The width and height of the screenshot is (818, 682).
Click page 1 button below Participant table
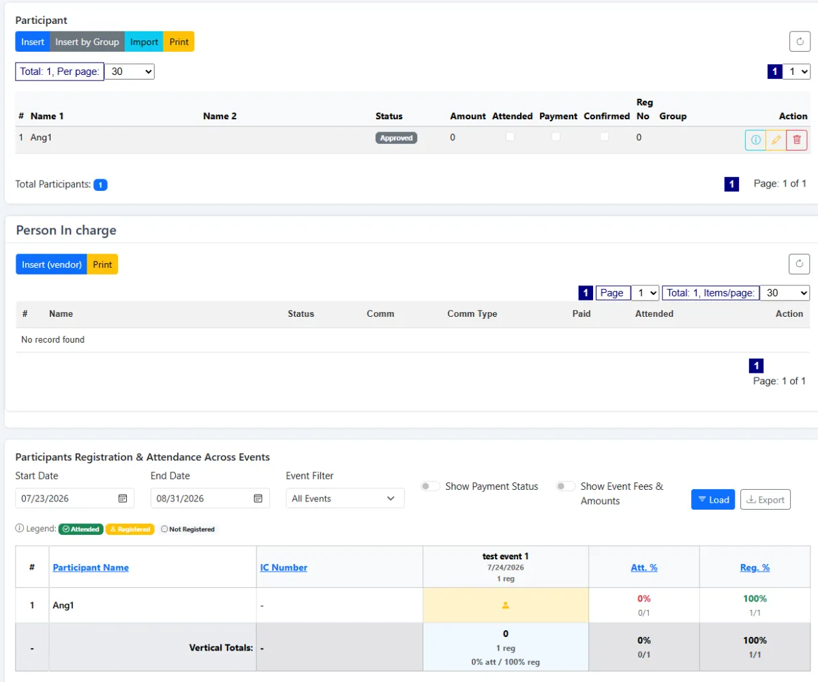coord(731,184)
